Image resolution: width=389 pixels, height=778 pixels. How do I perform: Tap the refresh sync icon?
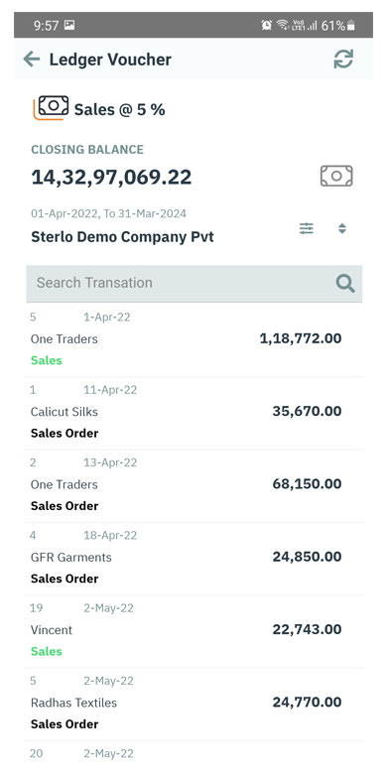[x=343, y=60]
